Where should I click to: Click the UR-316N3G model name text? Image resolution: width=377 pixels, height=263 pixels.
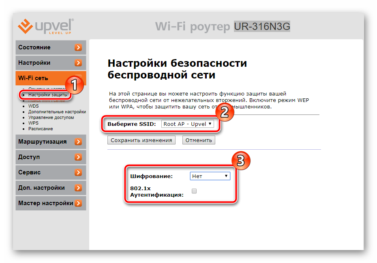(262, 26)
